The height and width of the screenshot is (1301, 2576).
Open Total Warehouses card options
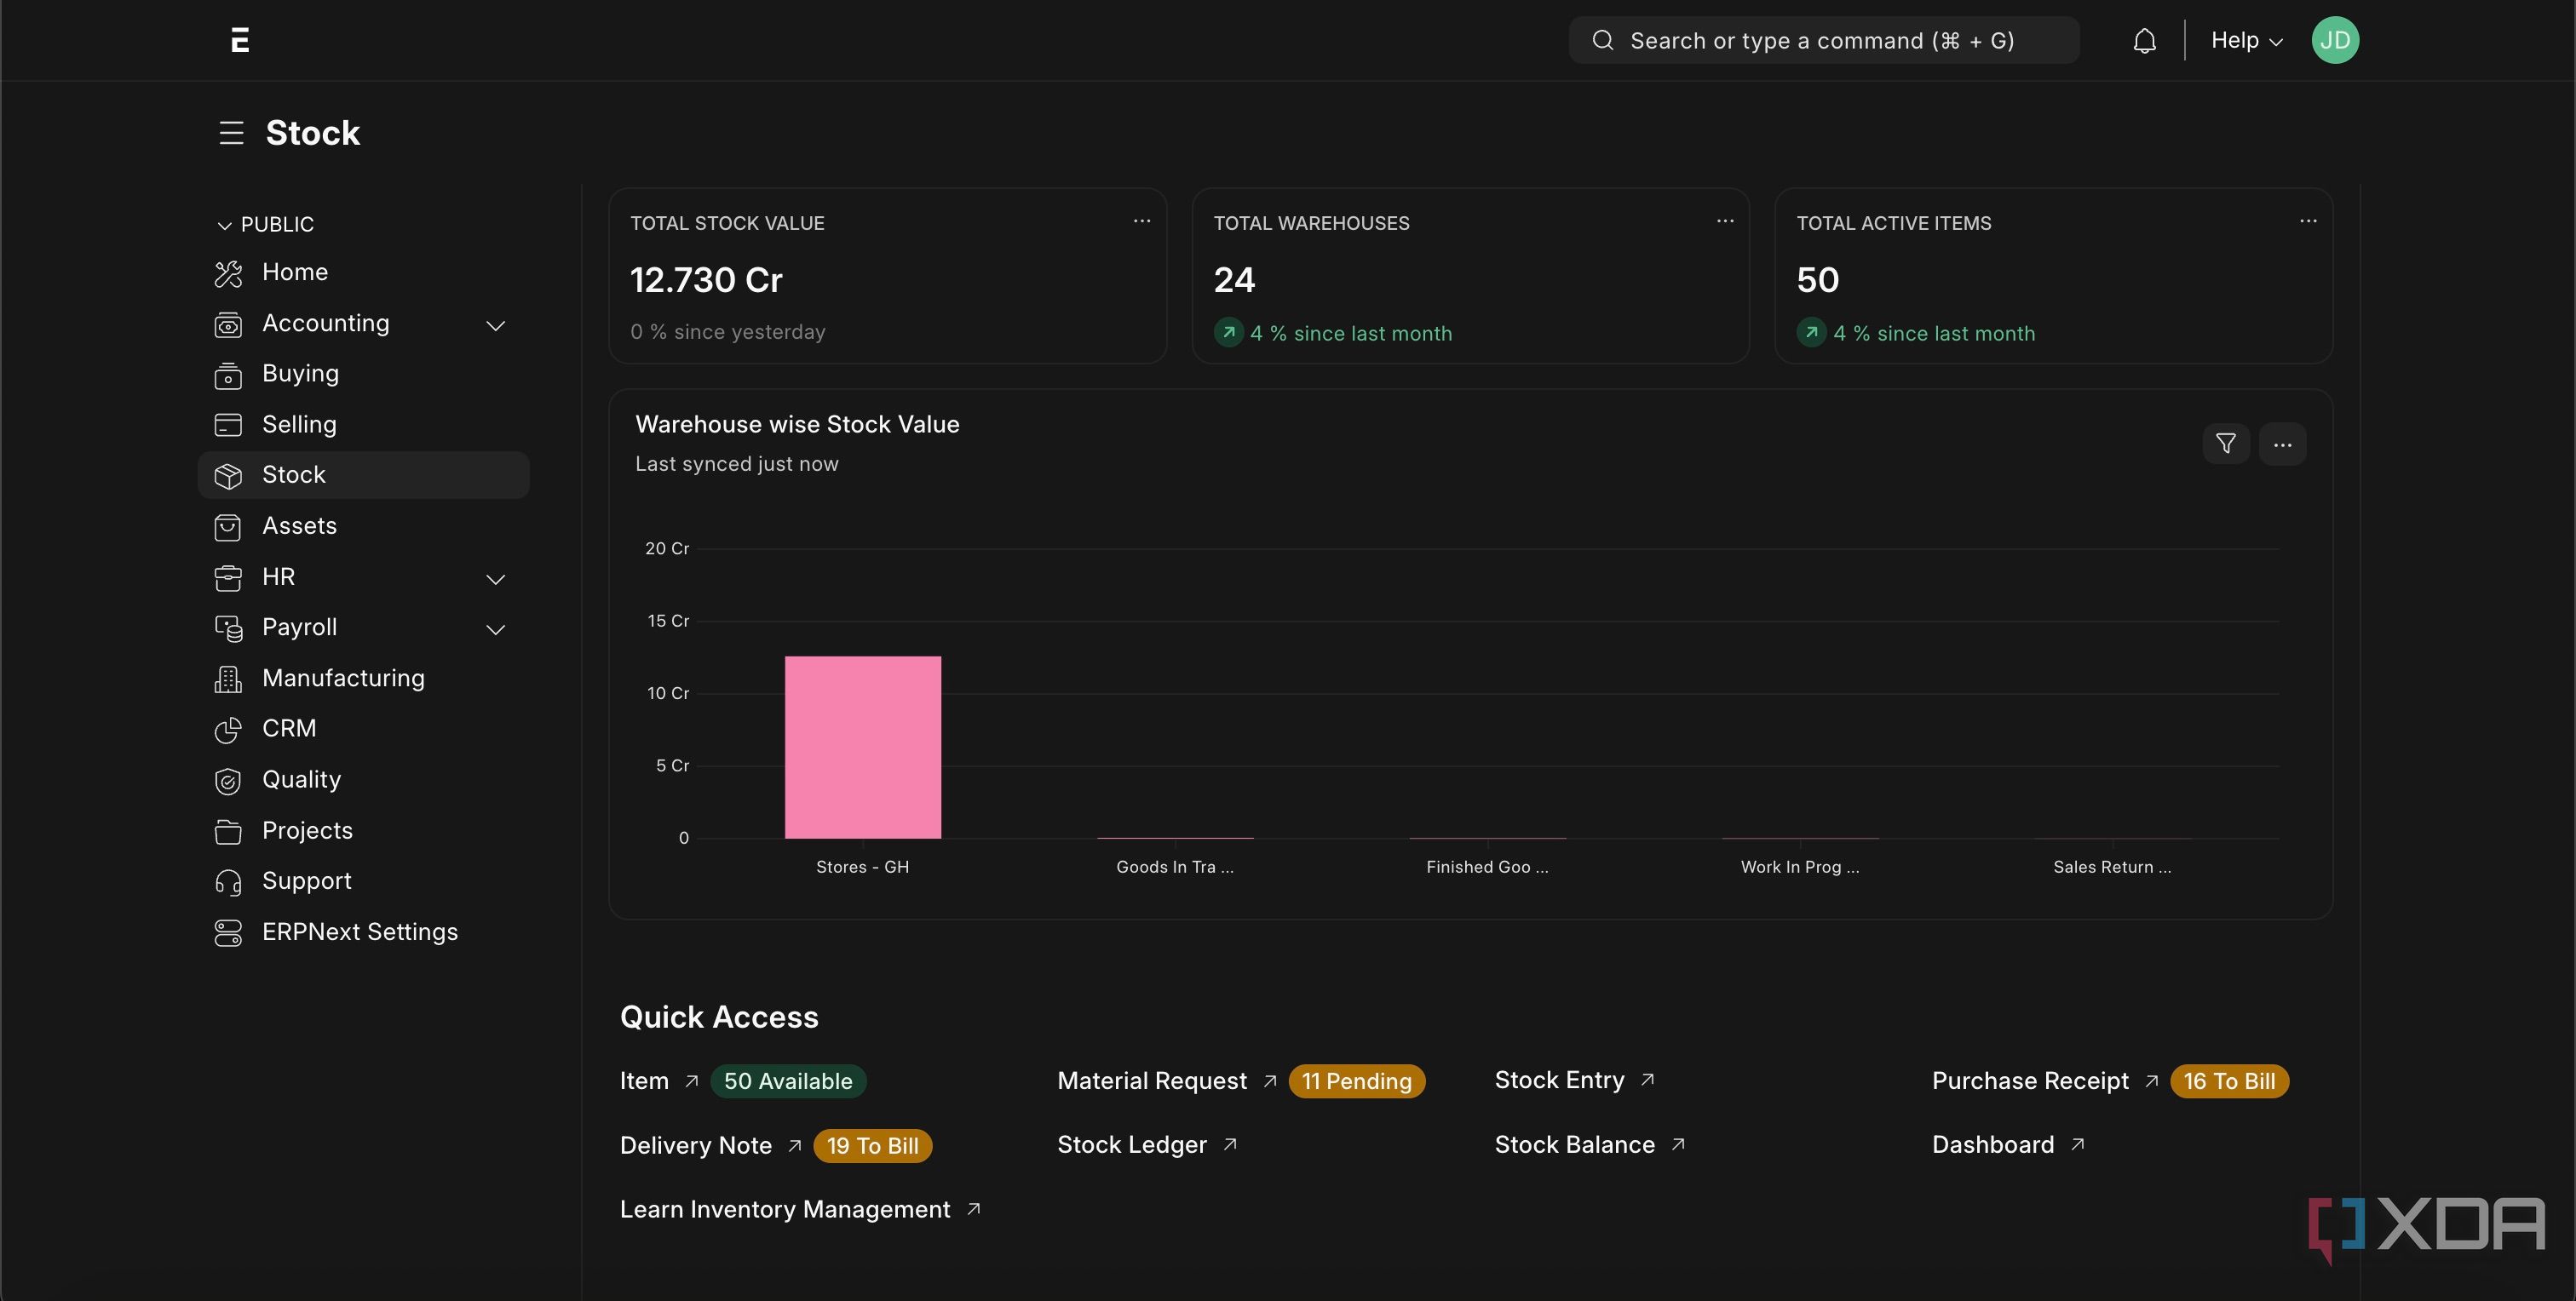tap(1725, 221)
